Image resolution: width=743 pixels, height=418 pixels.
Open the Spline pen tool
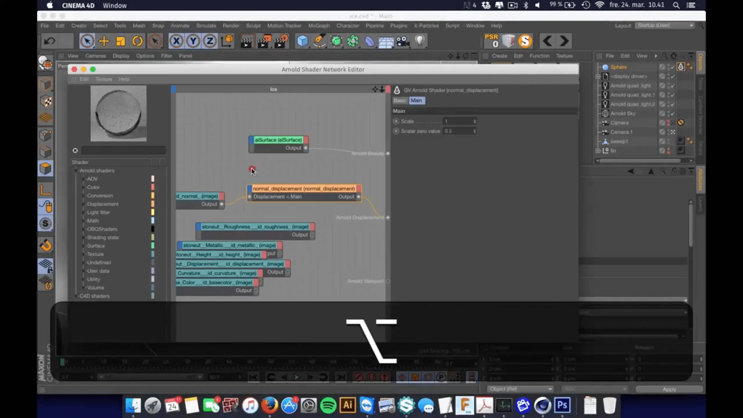[319, 41]
